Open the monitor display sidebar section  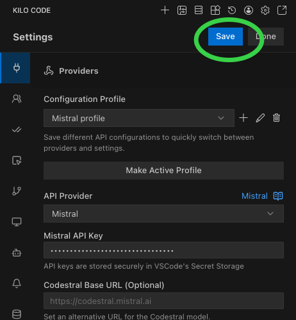(17, 222)
